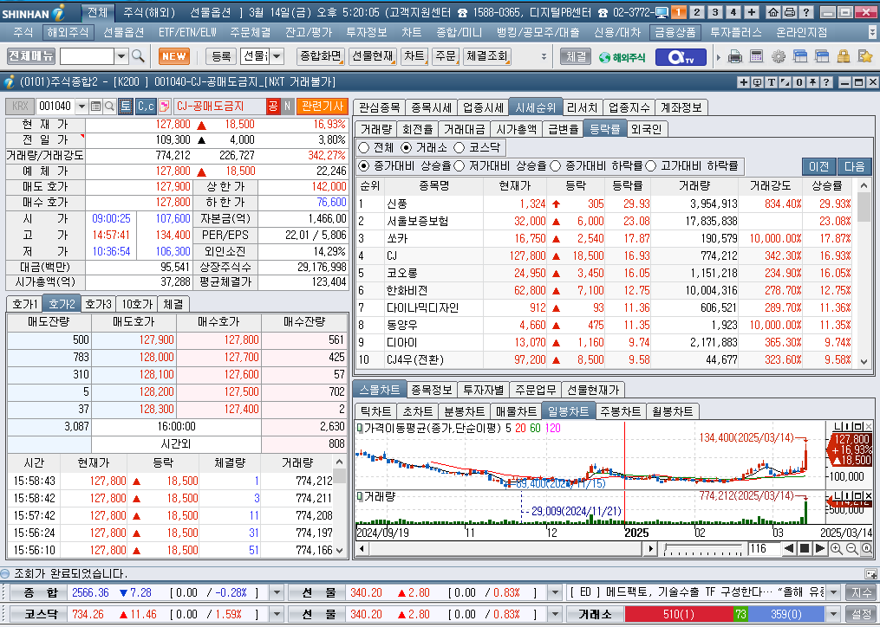Open the menu search box dropdown arrow
This screenshot has height=627, width=880.
click(x=121, y=56)
